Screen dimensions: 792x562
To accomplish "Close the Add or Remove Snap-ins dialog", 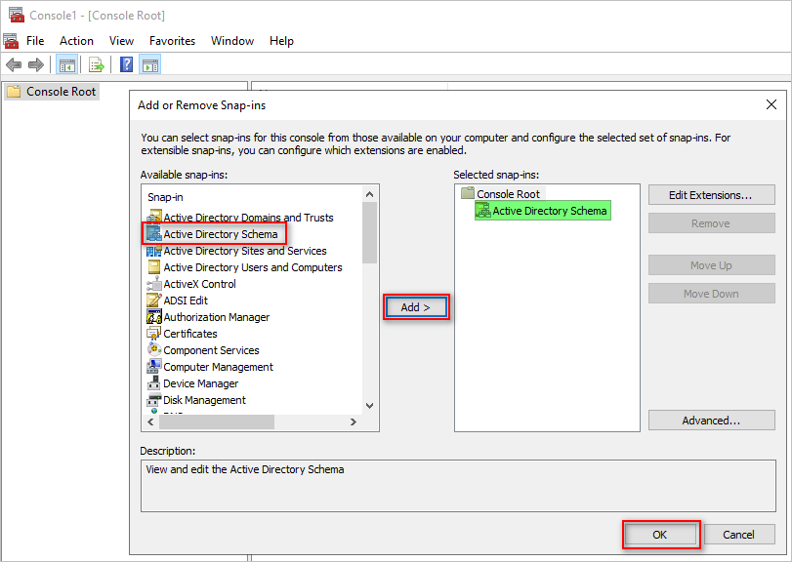I will (x=771, y=104).
